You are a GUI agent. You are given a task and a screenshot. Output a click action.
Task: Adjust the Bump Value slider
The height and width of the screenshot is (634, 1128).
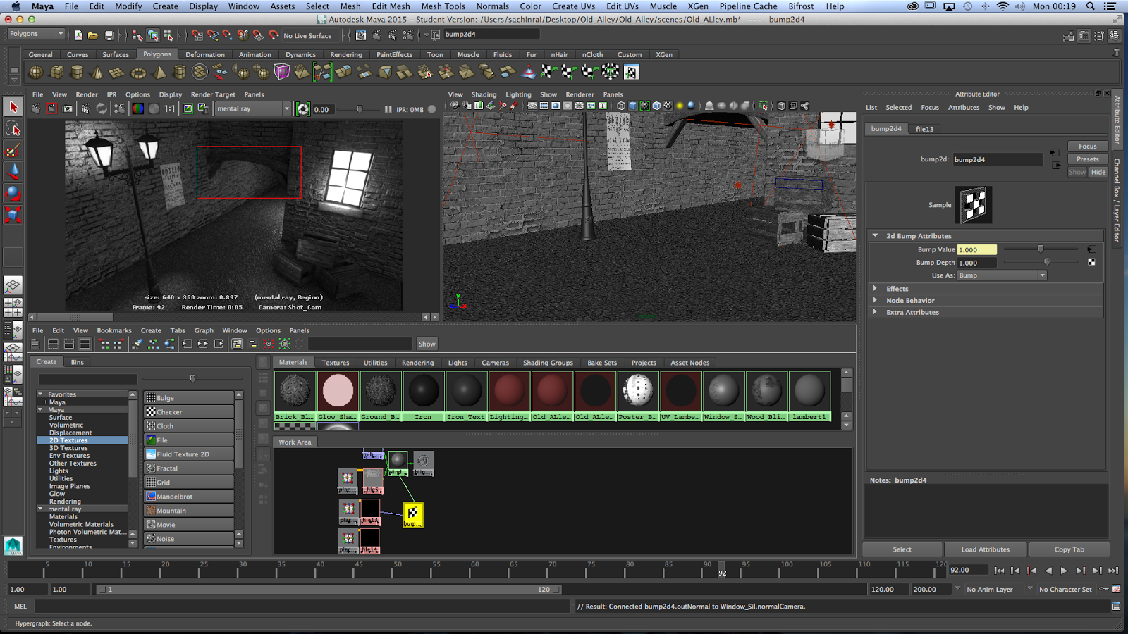click(1041, 249)
